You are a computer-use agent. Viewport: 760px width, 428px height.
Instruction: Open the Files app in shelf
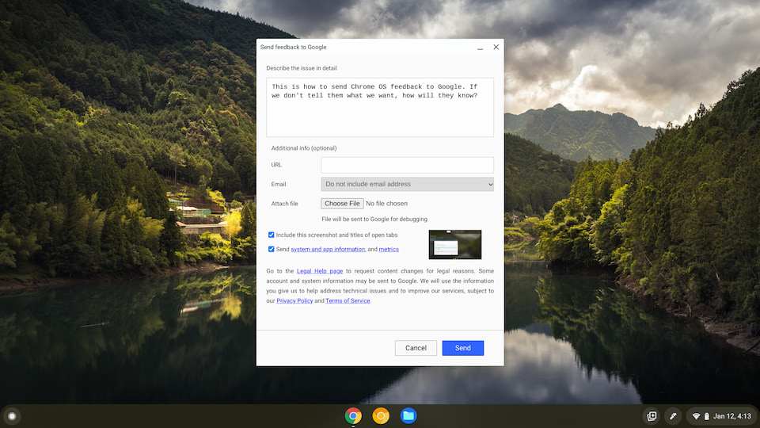click(x=408, y=416)
